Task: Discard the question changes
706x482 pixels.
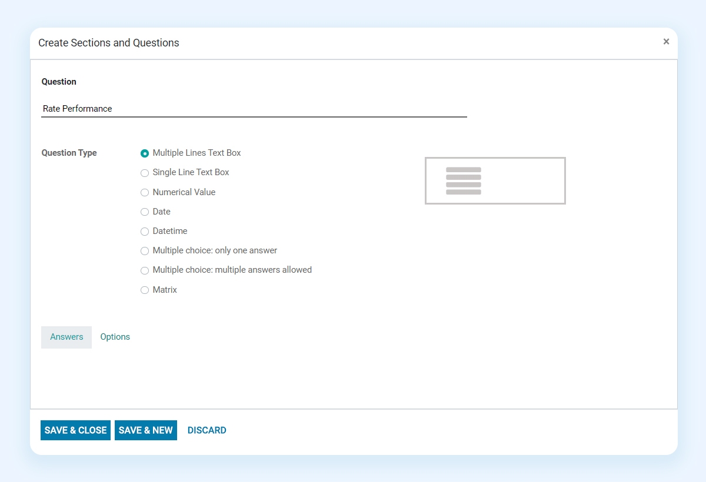Action: pos(207,430)
